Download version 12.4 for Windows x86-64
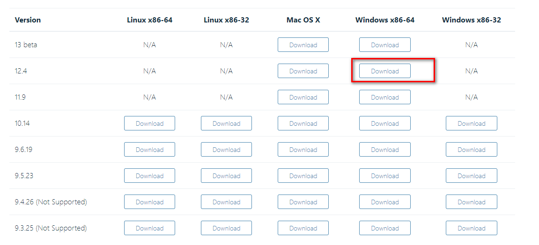539x245 pixels. (384, 71)
